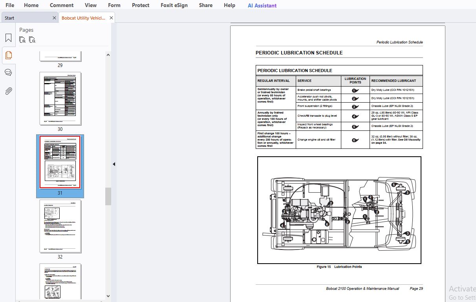Open the Bookmarks panel icon
The width and height of the screenshot is (476, 302).
[x=8, y=38]
